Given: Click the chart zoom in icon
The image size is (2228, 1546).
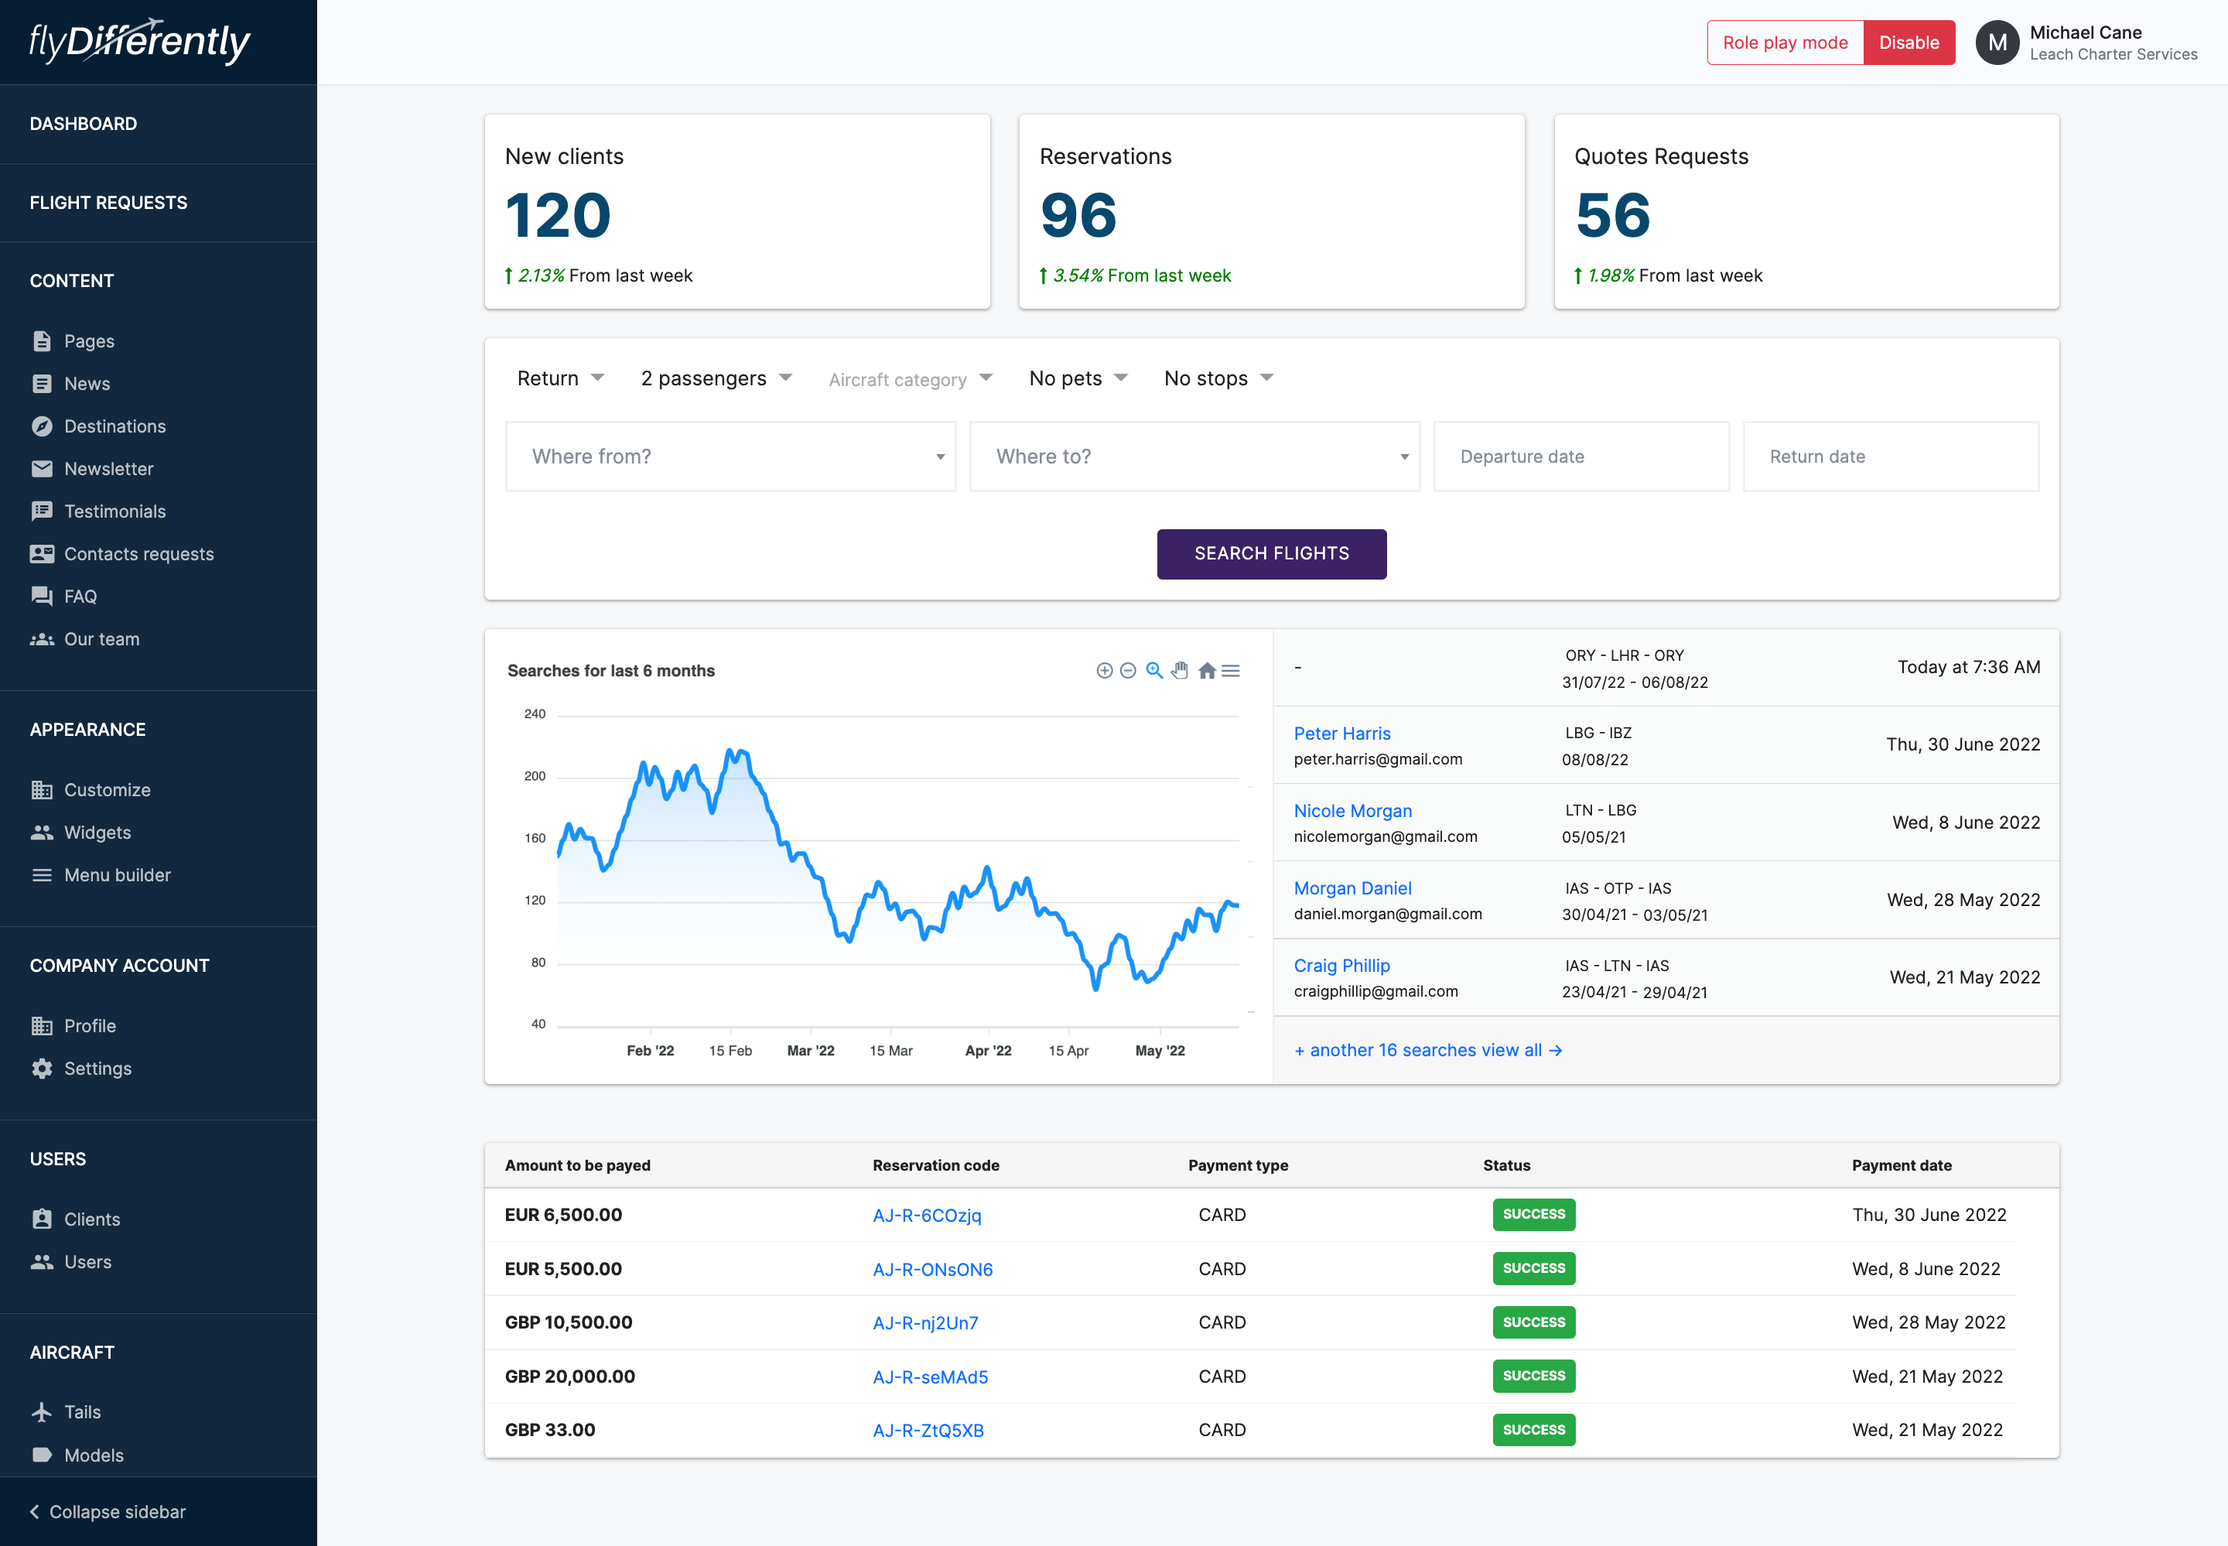Looking at the screenshot, I should coord(1104,670).
